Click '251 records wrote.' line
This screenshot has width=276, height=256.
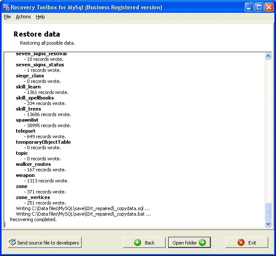[45, 203]
